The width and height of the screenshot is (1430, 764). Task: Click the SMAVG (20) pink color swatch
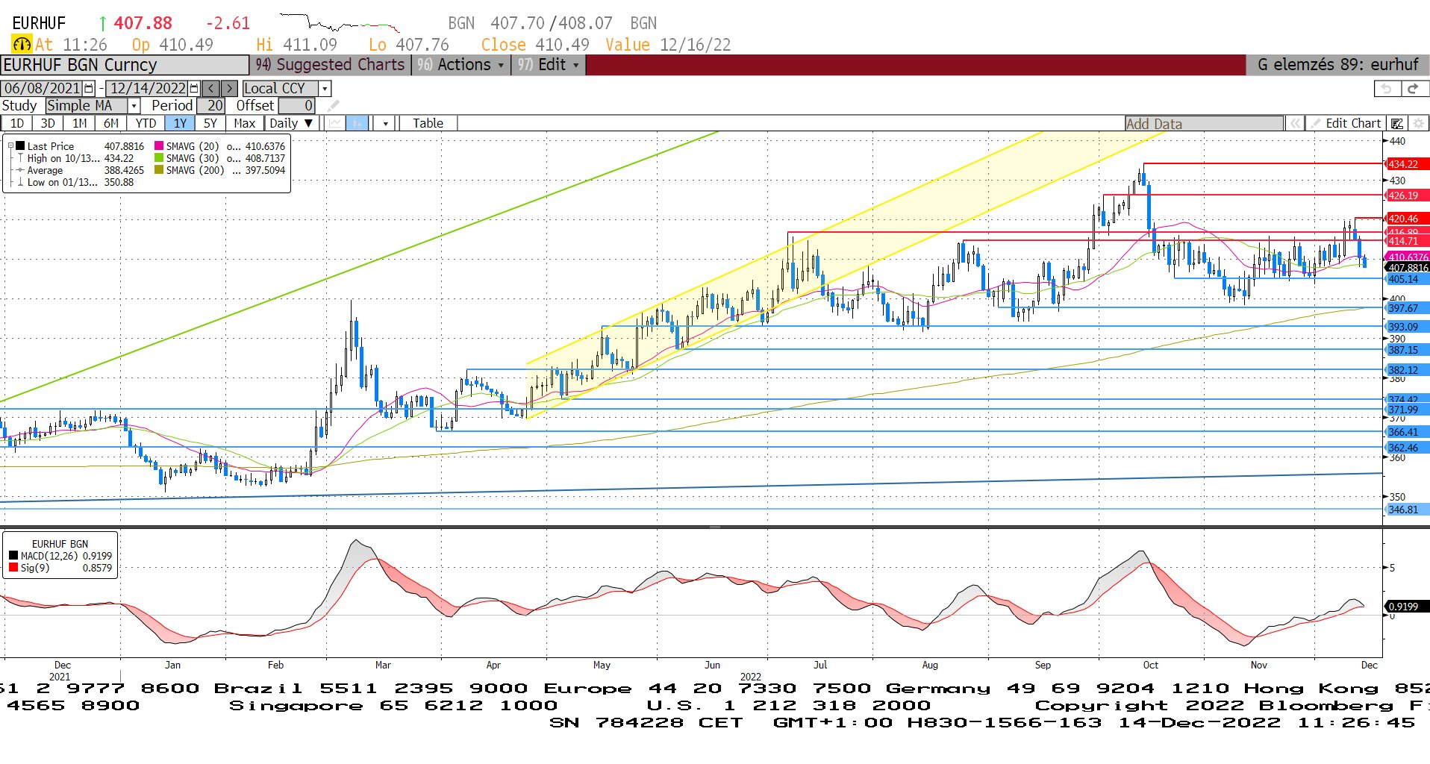159,146
